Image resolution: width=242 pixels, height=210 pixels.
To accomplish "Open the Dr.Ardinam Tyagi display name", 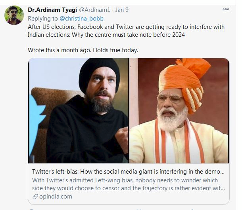I will (x=52, y=10).
